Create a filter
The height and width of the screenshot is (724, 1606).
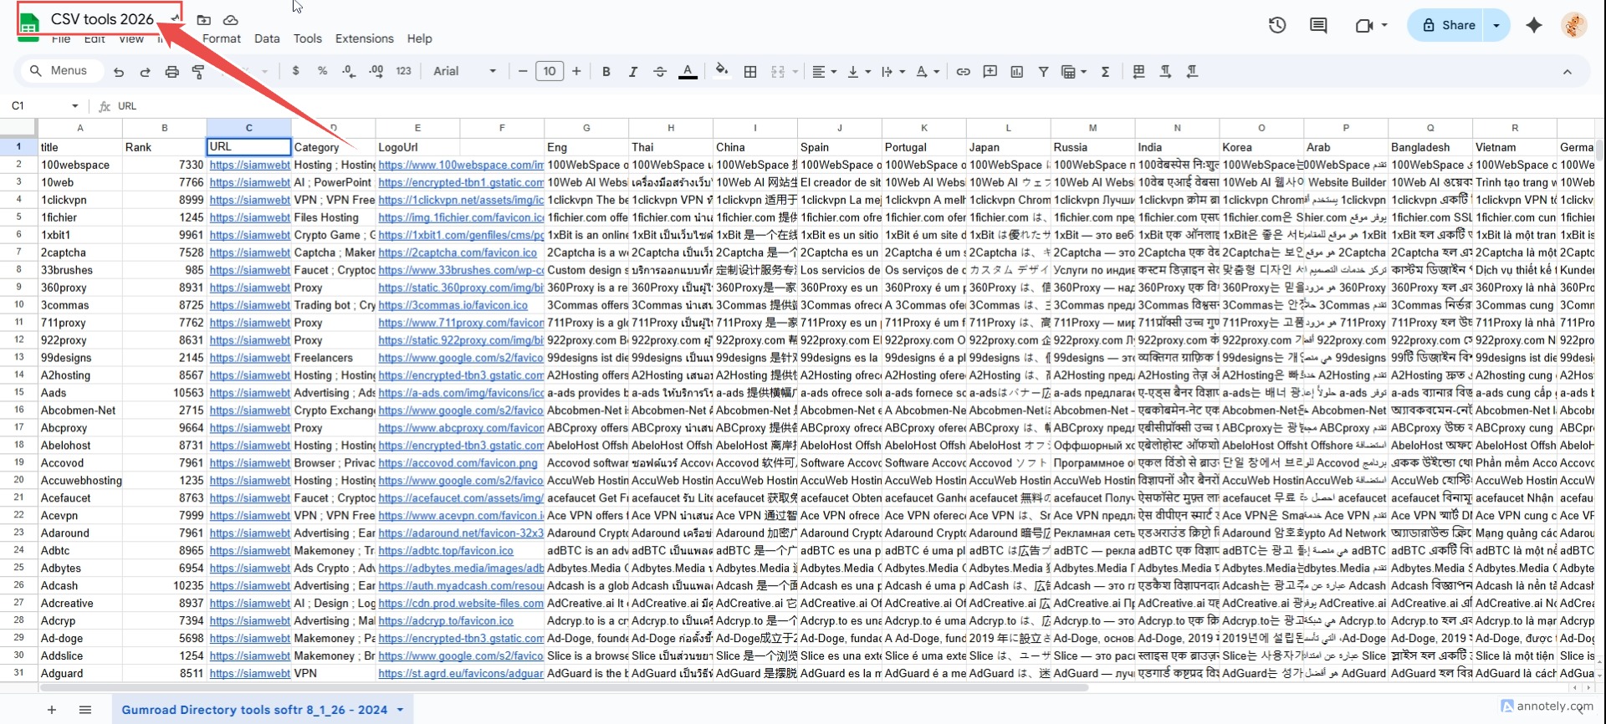(x=1043, y=72)
